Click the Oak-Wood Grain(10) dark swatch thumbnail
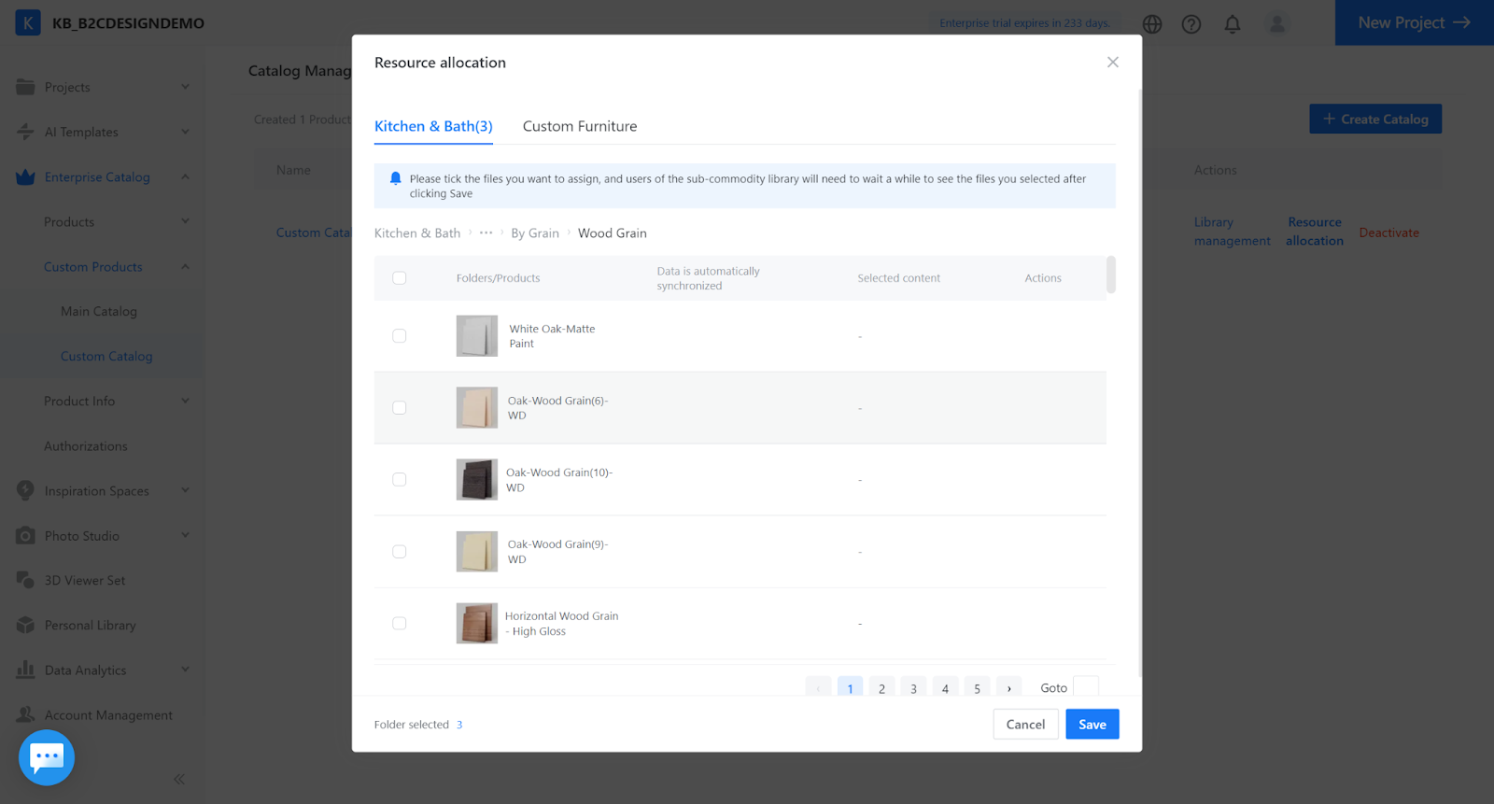 tap(476, 480)
